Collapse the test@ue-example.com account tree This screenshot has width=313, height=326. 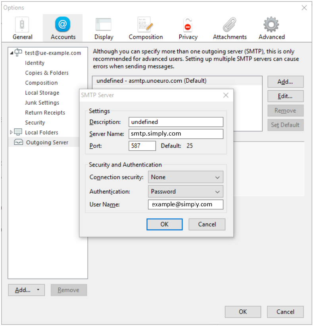click(12, 53)
